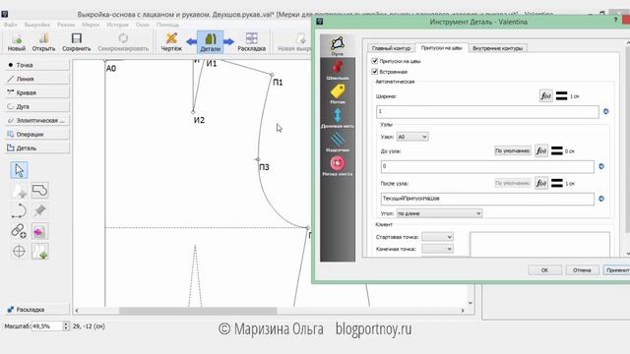
Task: Switch to Внутренние контуры tab
Action: pyautogui.click(x=497, y=48)
